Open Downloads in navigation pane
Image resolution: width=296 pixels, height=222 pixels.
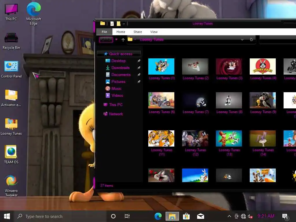coord(121,68)
